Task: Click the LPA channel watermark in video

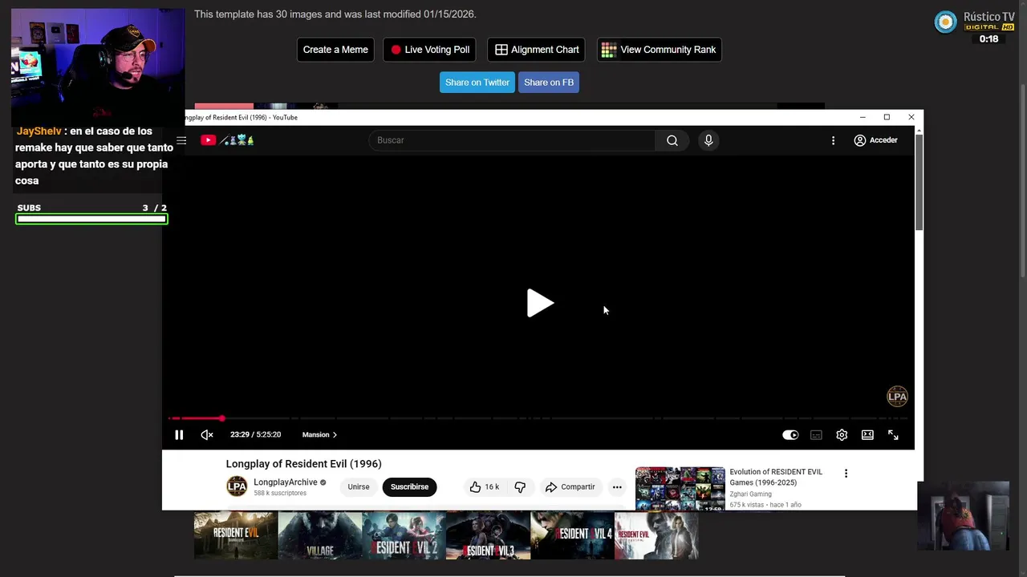Action: pos(897,396)
